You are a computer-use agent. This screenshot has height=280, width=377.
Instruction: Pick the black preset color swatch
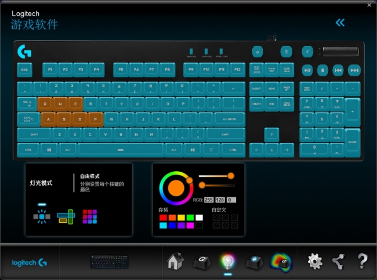tap(199, 226)
